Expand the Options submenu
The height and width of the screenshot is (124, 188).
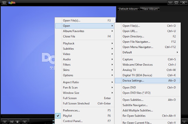[85, 75]
